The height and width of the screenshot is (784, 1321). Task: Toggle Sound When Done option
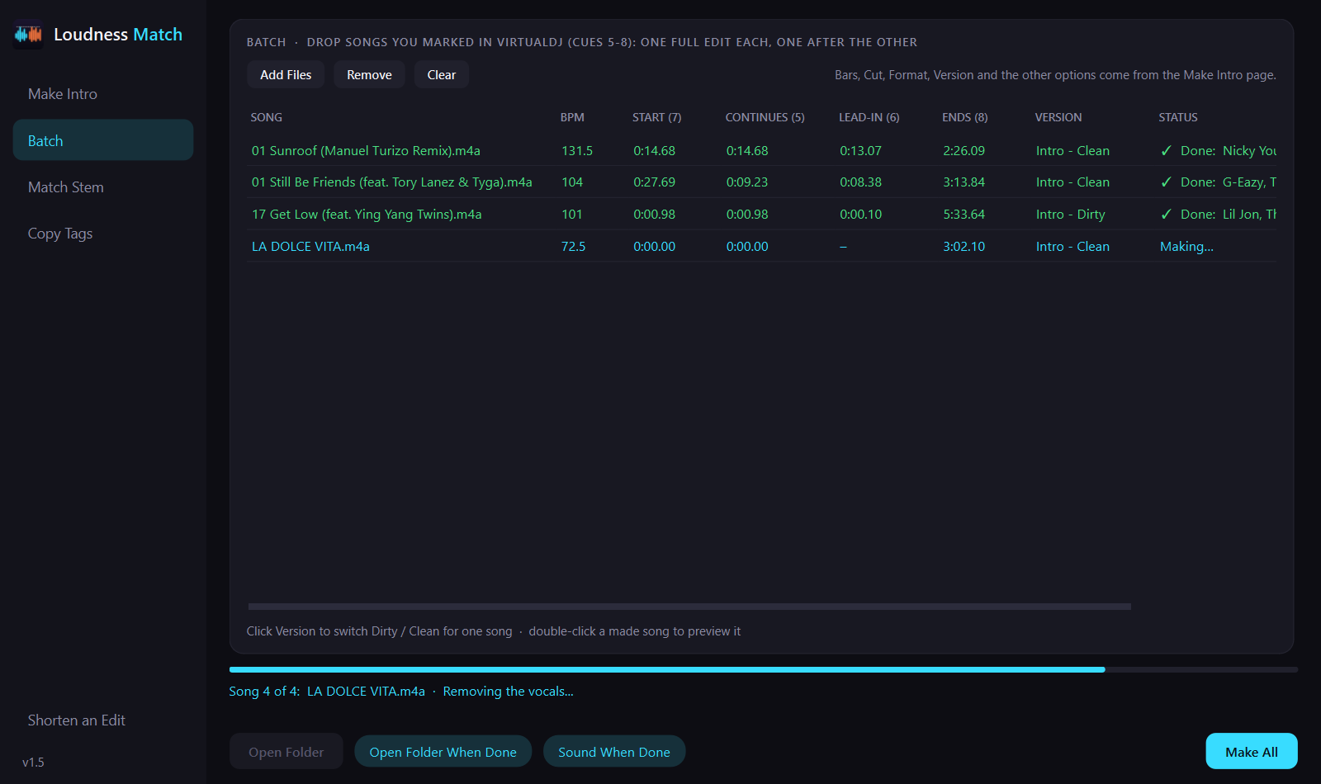click(x=614, y=752)
